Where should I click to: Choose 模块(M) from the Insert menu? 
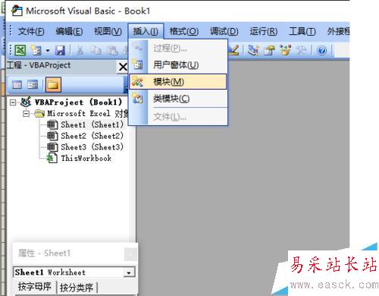178,81
